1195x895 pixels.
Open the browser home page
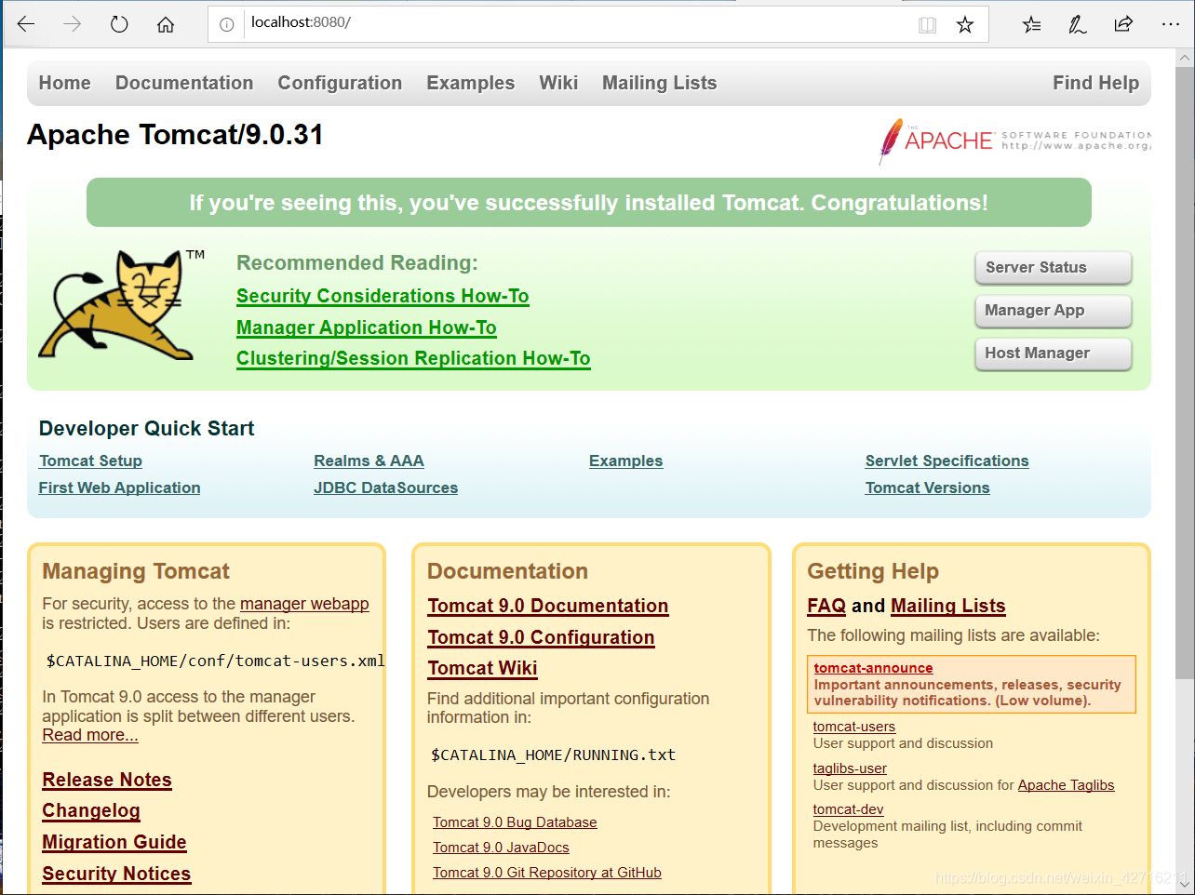(165, 24)
